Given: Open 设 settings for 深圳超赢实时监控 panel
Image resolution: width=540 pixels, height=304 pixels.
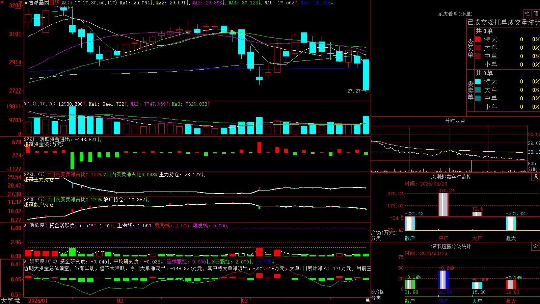Looking at the screenshot, I should point(536,177).
